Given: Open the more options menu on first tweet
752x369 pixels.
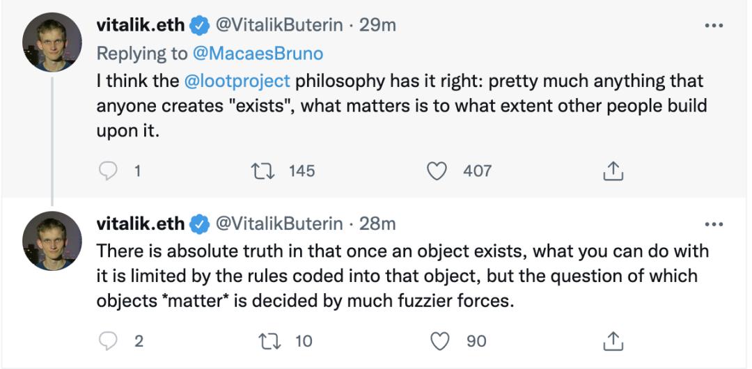Looking at the screenshot, I should click(714, 26).
